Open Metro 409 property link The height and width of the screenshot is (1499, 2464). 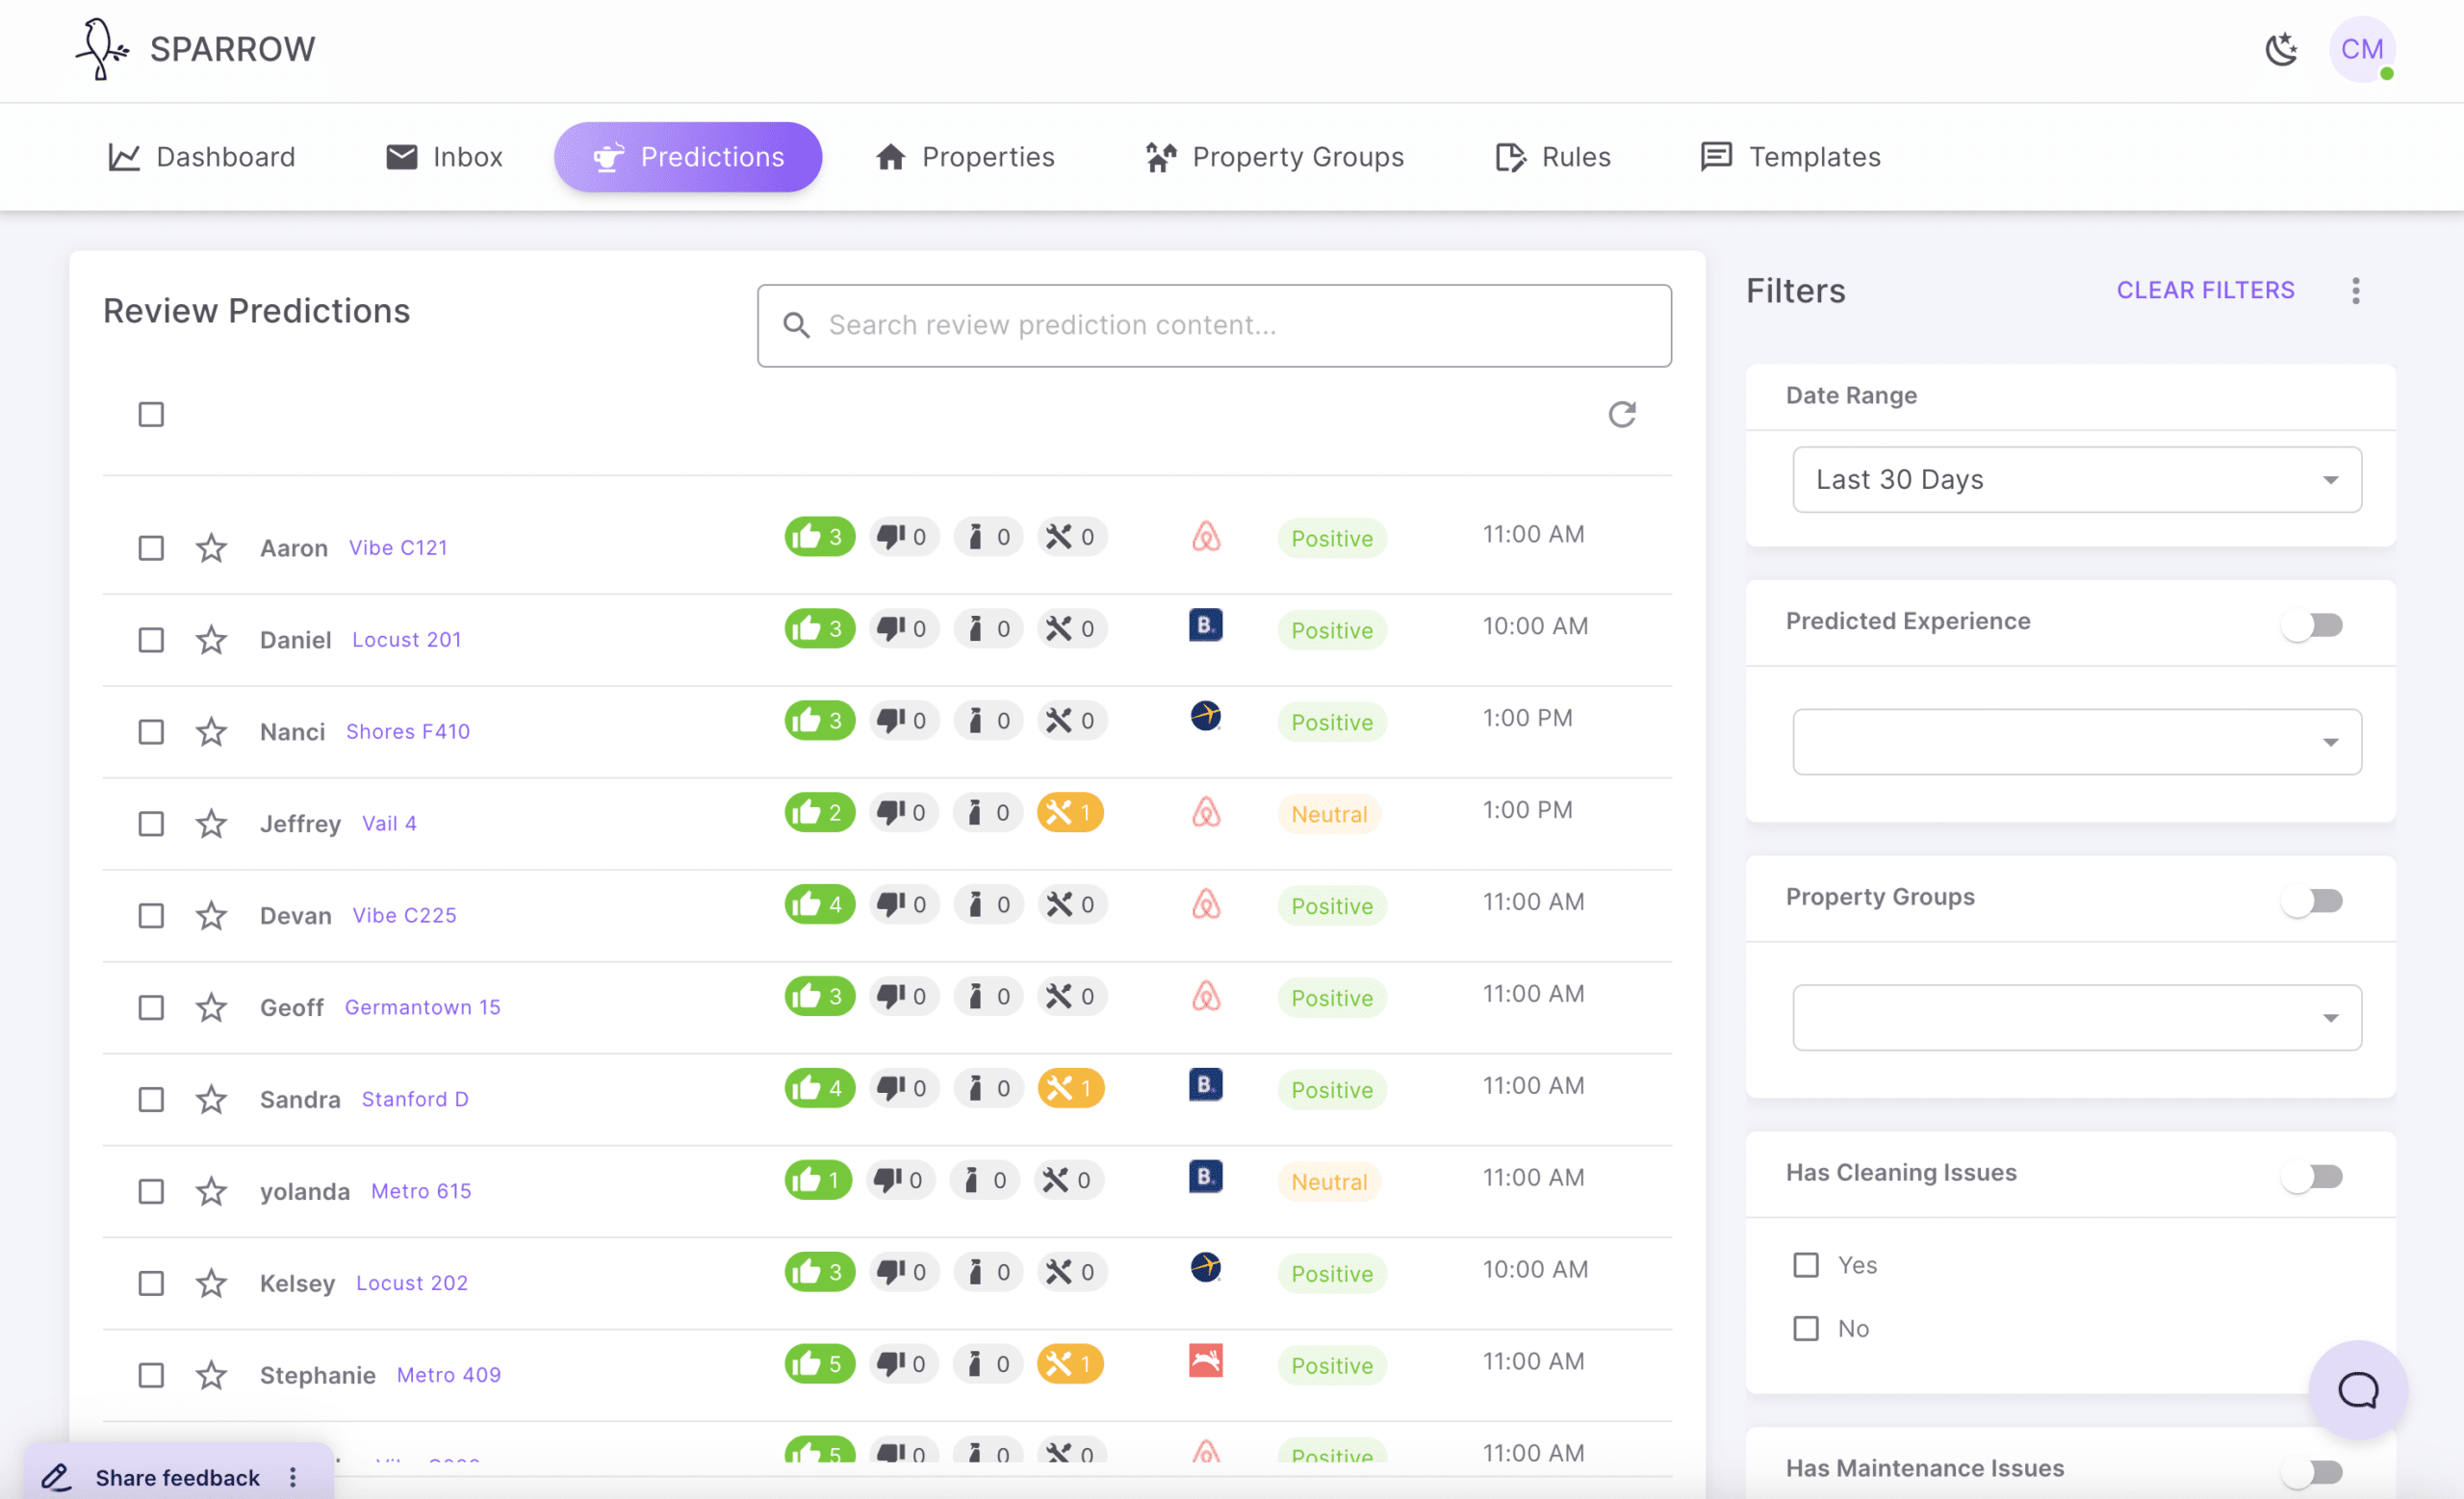point(448,1375)
